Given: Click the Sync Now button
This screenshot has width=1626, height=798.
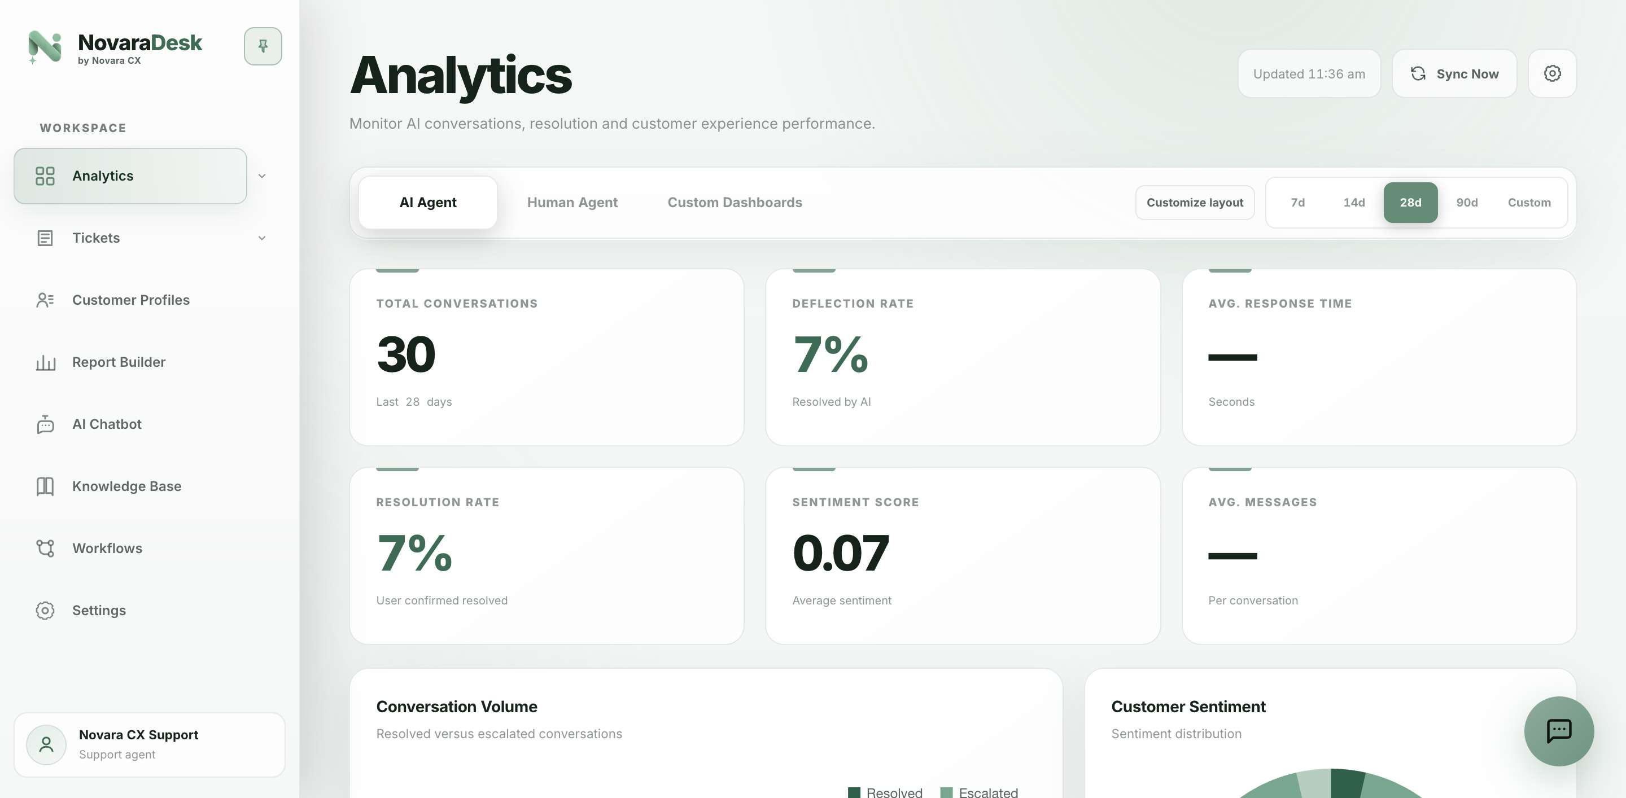Looking at the screenshot, I should point(1454,74).
